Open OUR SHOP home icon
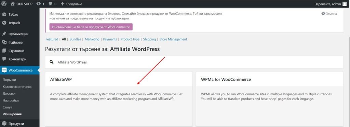The image size is (350, 127). [x=13, y=4]
